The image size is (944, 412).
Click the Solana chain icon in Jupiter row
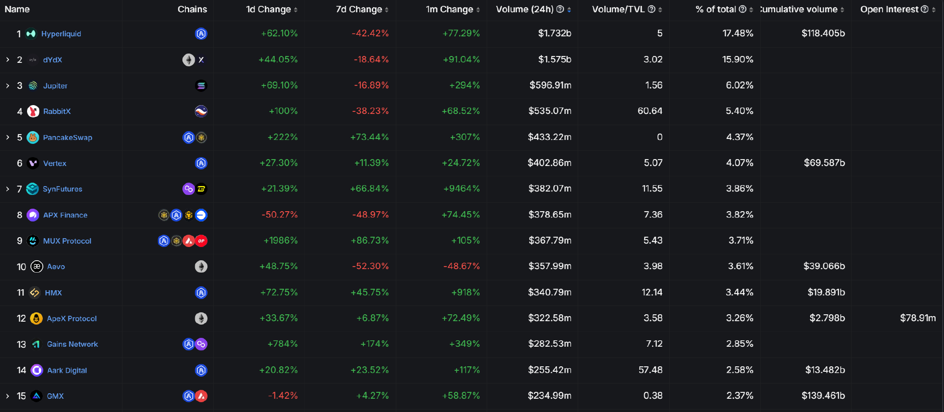click(201, 86)
